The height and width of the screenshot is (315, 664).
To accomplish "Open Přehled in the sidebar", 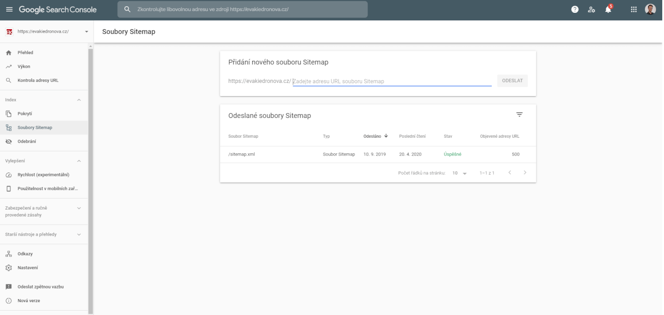I will pos(25,53).
